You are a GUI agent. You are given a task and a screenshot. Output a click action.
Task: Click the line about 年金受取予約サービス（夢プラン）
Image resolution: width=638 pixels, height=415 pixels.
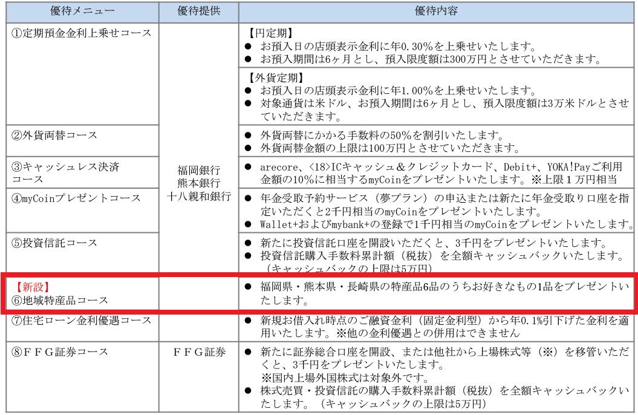click(x=444, y=198)
